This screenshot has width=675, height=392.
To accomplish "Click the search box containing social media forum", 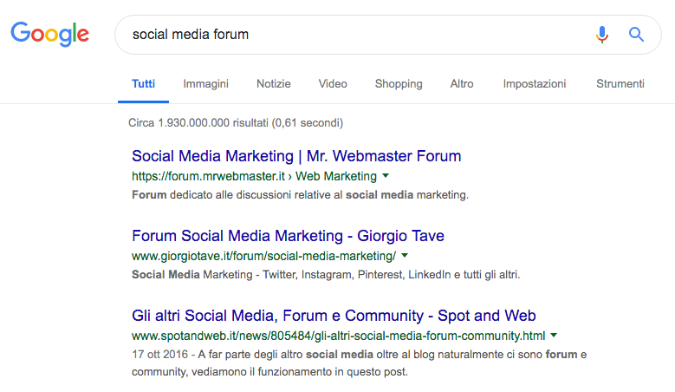I will 387,35.
